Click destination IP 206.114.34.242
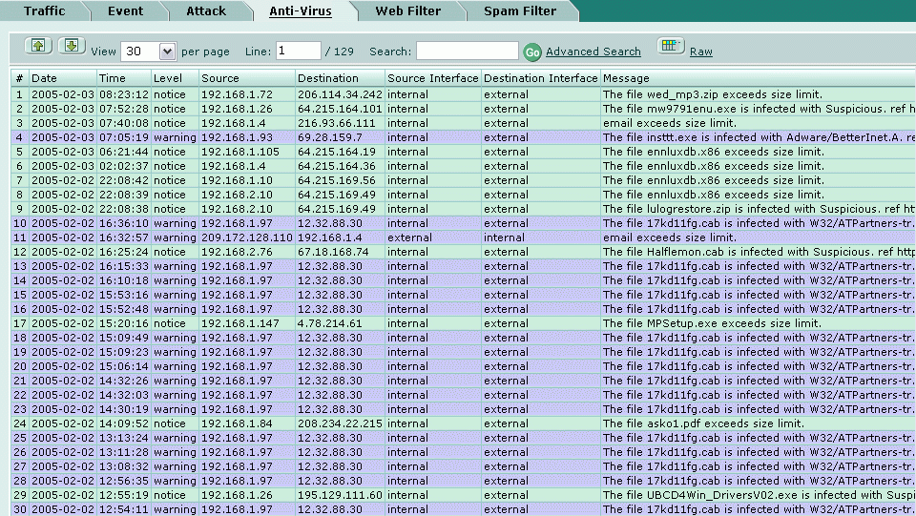 click(340, 94)
